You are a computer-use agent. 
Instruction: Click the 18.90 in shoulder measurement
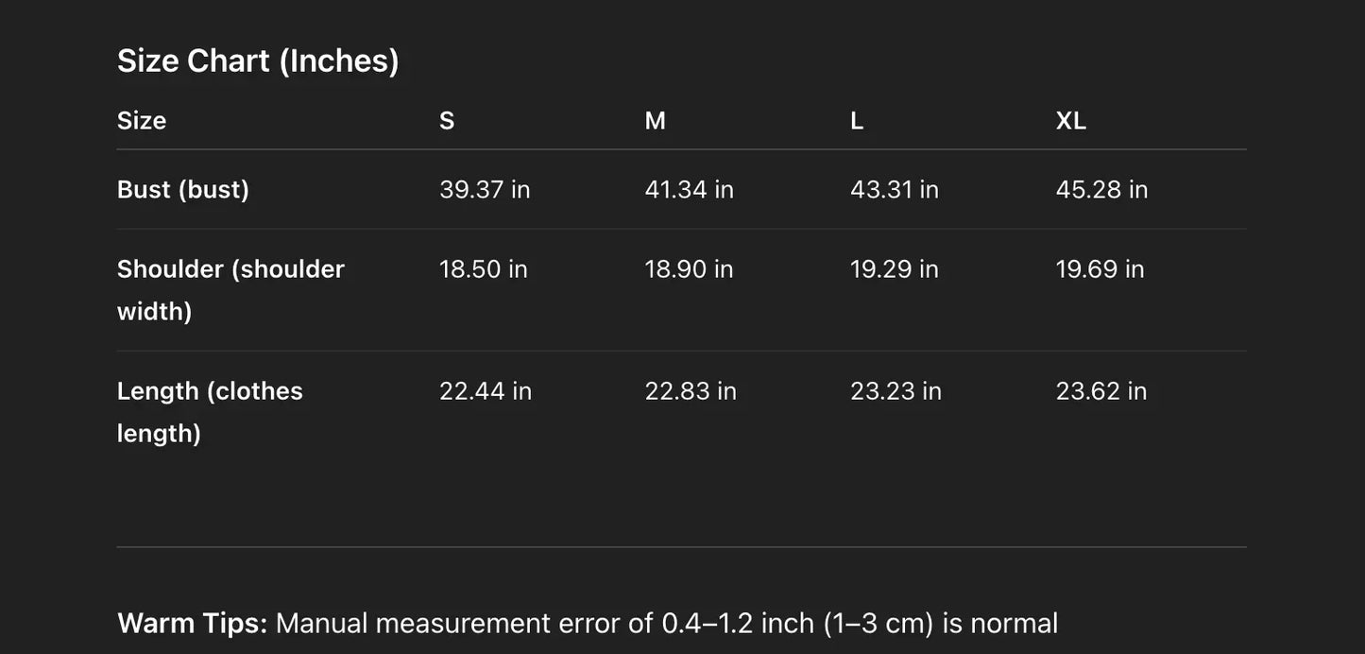pos(689,269)
